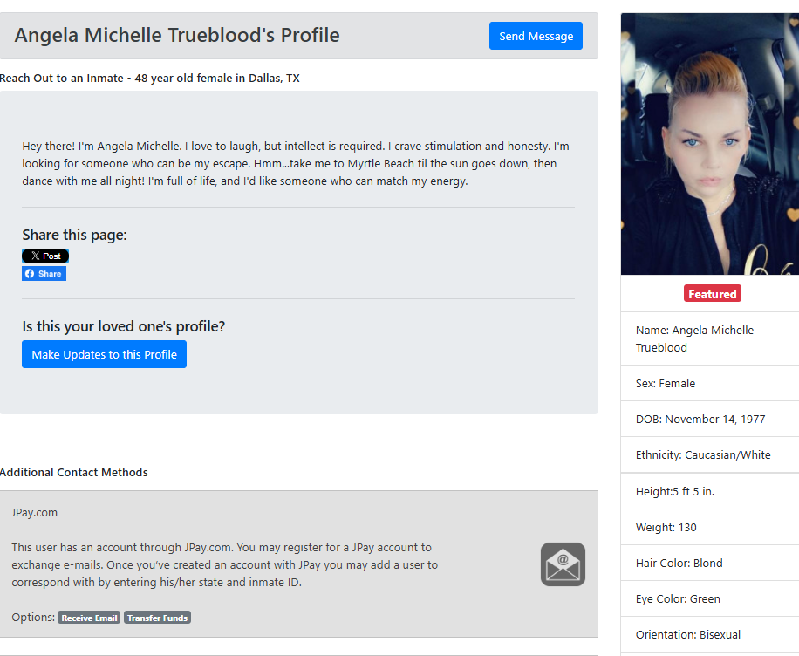Click the red Featured badge

pos(713,294)
